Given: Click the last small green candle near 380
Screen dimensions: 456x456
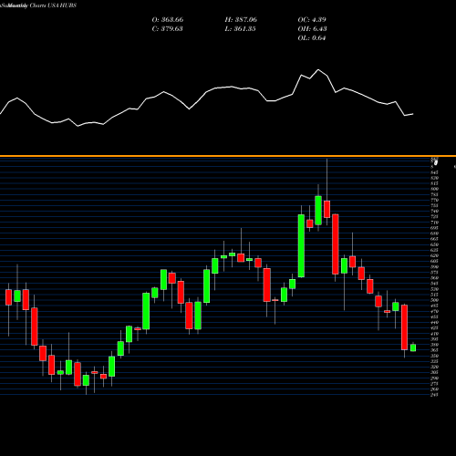Looking at the screenshot, I should 413,347.
